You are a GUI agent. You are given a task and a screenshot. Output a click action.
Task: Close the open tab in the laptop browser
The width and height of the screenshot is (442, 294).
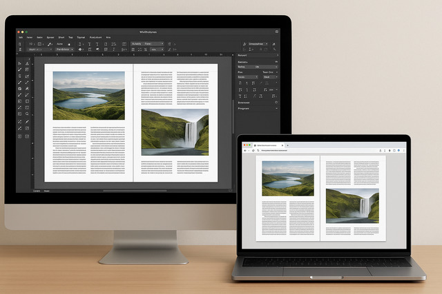coord(282,145)
